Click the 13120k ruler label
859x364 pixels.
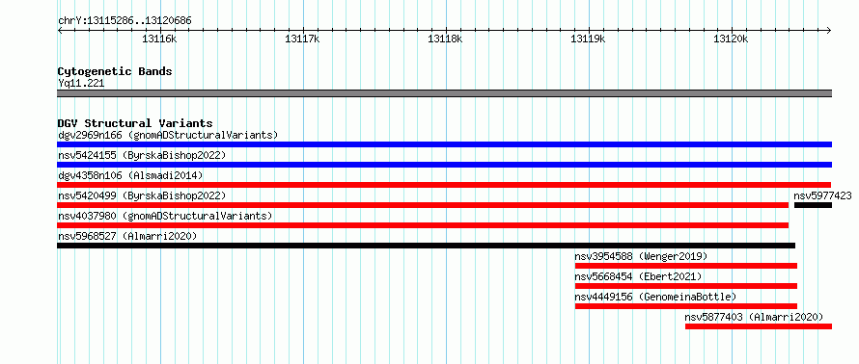coord(731,39)
